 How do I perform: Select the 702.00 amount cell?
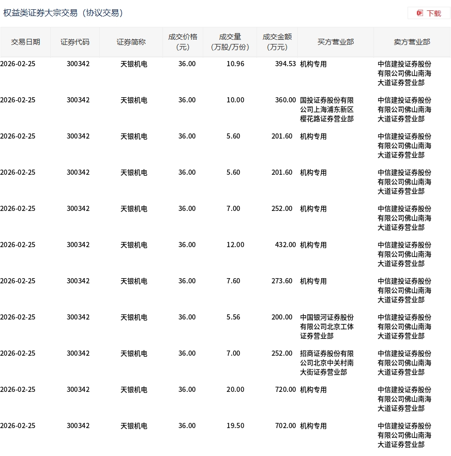[285, 426]
